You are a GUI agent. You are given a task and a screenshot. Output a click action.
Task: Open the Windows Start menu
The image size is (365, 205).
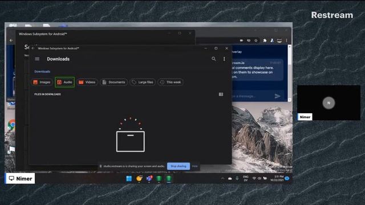[129, 178]
